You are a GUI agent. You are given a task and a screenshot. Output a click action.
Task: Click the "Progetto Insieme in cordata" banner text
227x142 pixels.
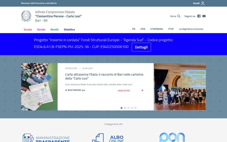pos(103,43)
